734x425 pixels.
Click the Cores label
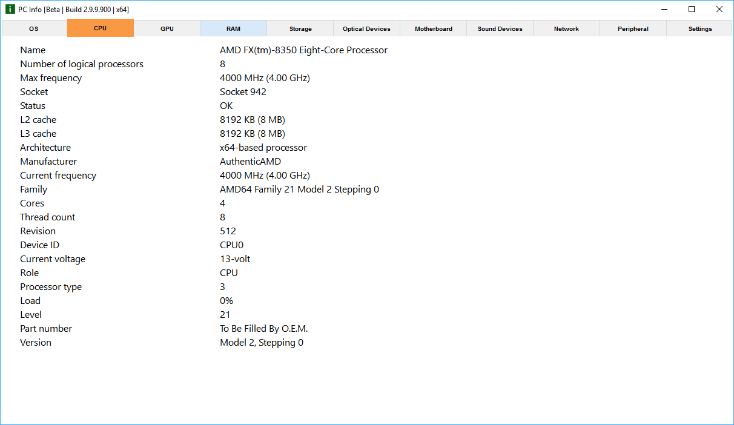coord(32,203)
